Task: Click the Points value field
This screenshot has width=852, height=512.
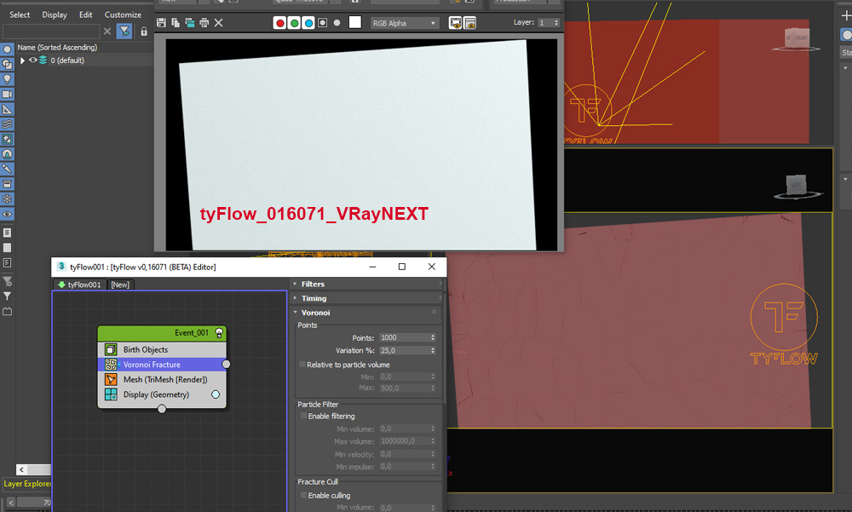Action: [x=404, y=337]
